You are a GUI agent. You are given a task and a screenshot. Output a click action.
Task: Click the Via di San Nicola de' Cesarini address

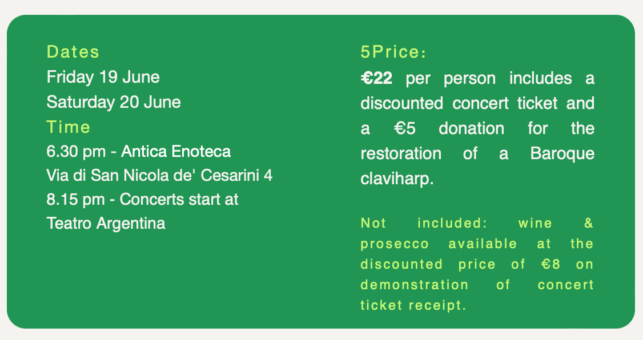[159, 176]
